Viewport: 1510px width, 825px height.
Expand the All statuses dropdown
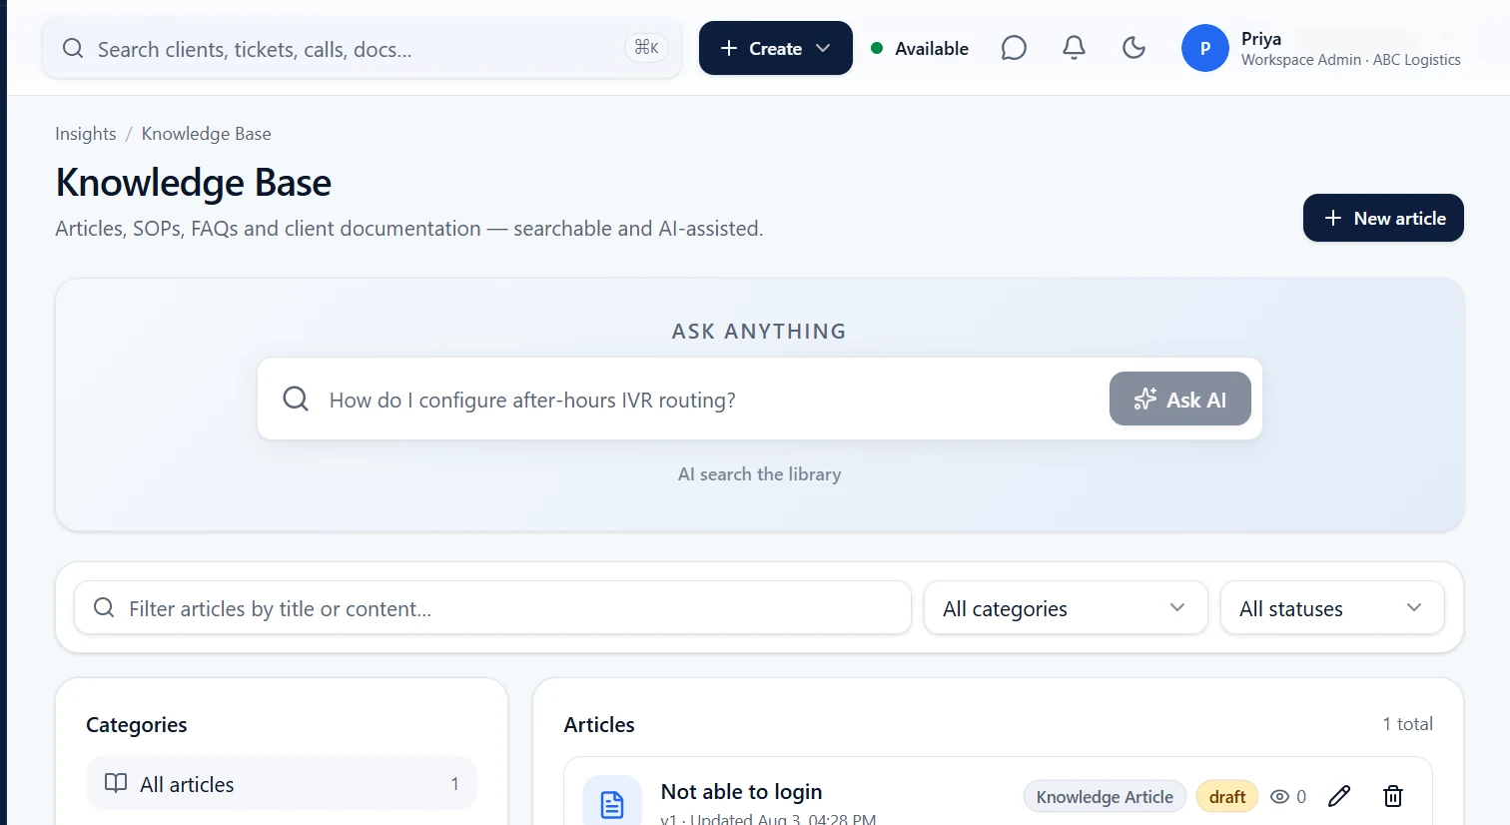point(1332,607)
